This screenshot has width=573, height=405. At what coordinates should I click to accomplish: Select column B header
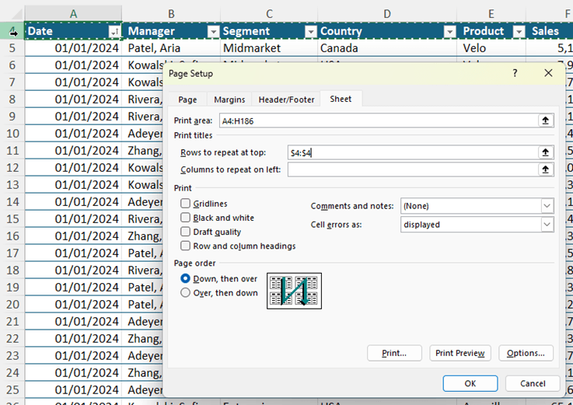[x=171, y=14]
